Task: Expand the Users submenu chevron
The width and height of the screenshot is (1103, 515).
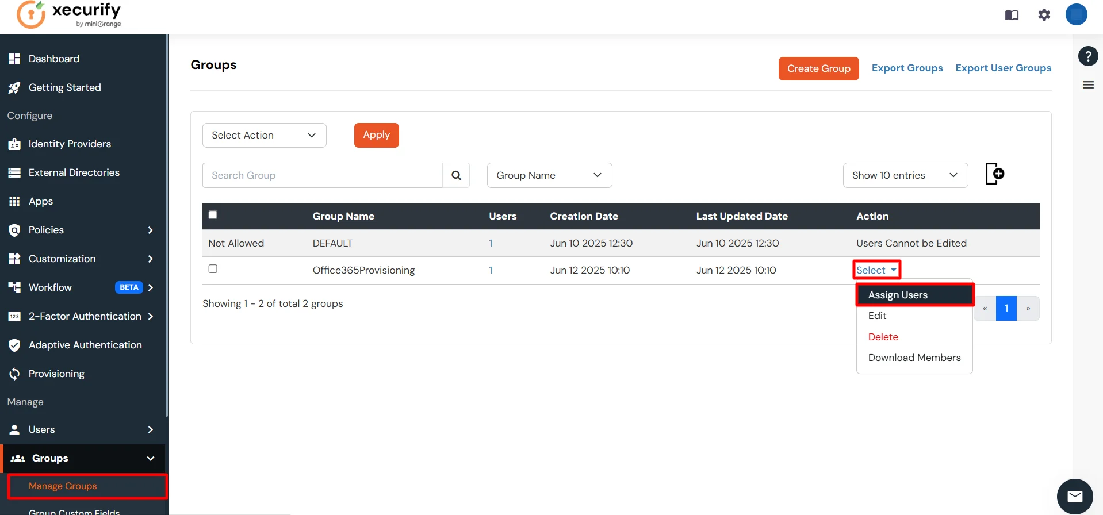Action: pyautogui.click(x=151, y=429)
